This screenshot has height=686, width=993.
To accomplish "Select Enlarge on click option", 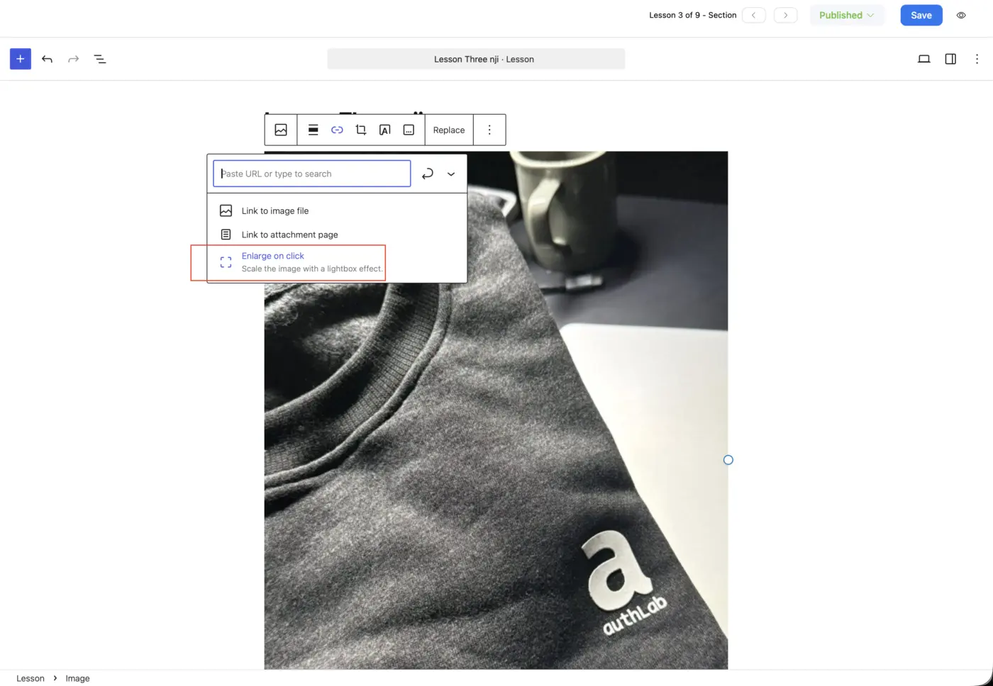I will click(337, 262).
